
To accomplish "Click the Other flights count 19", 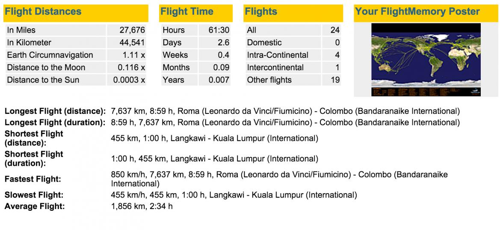I will [335, 80].
